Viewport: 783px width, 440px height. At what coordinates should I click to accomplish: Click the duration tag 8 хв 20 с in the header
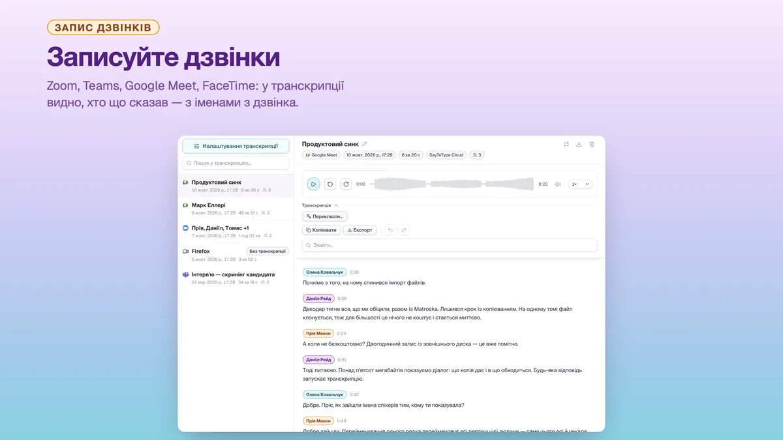point(410,155)
